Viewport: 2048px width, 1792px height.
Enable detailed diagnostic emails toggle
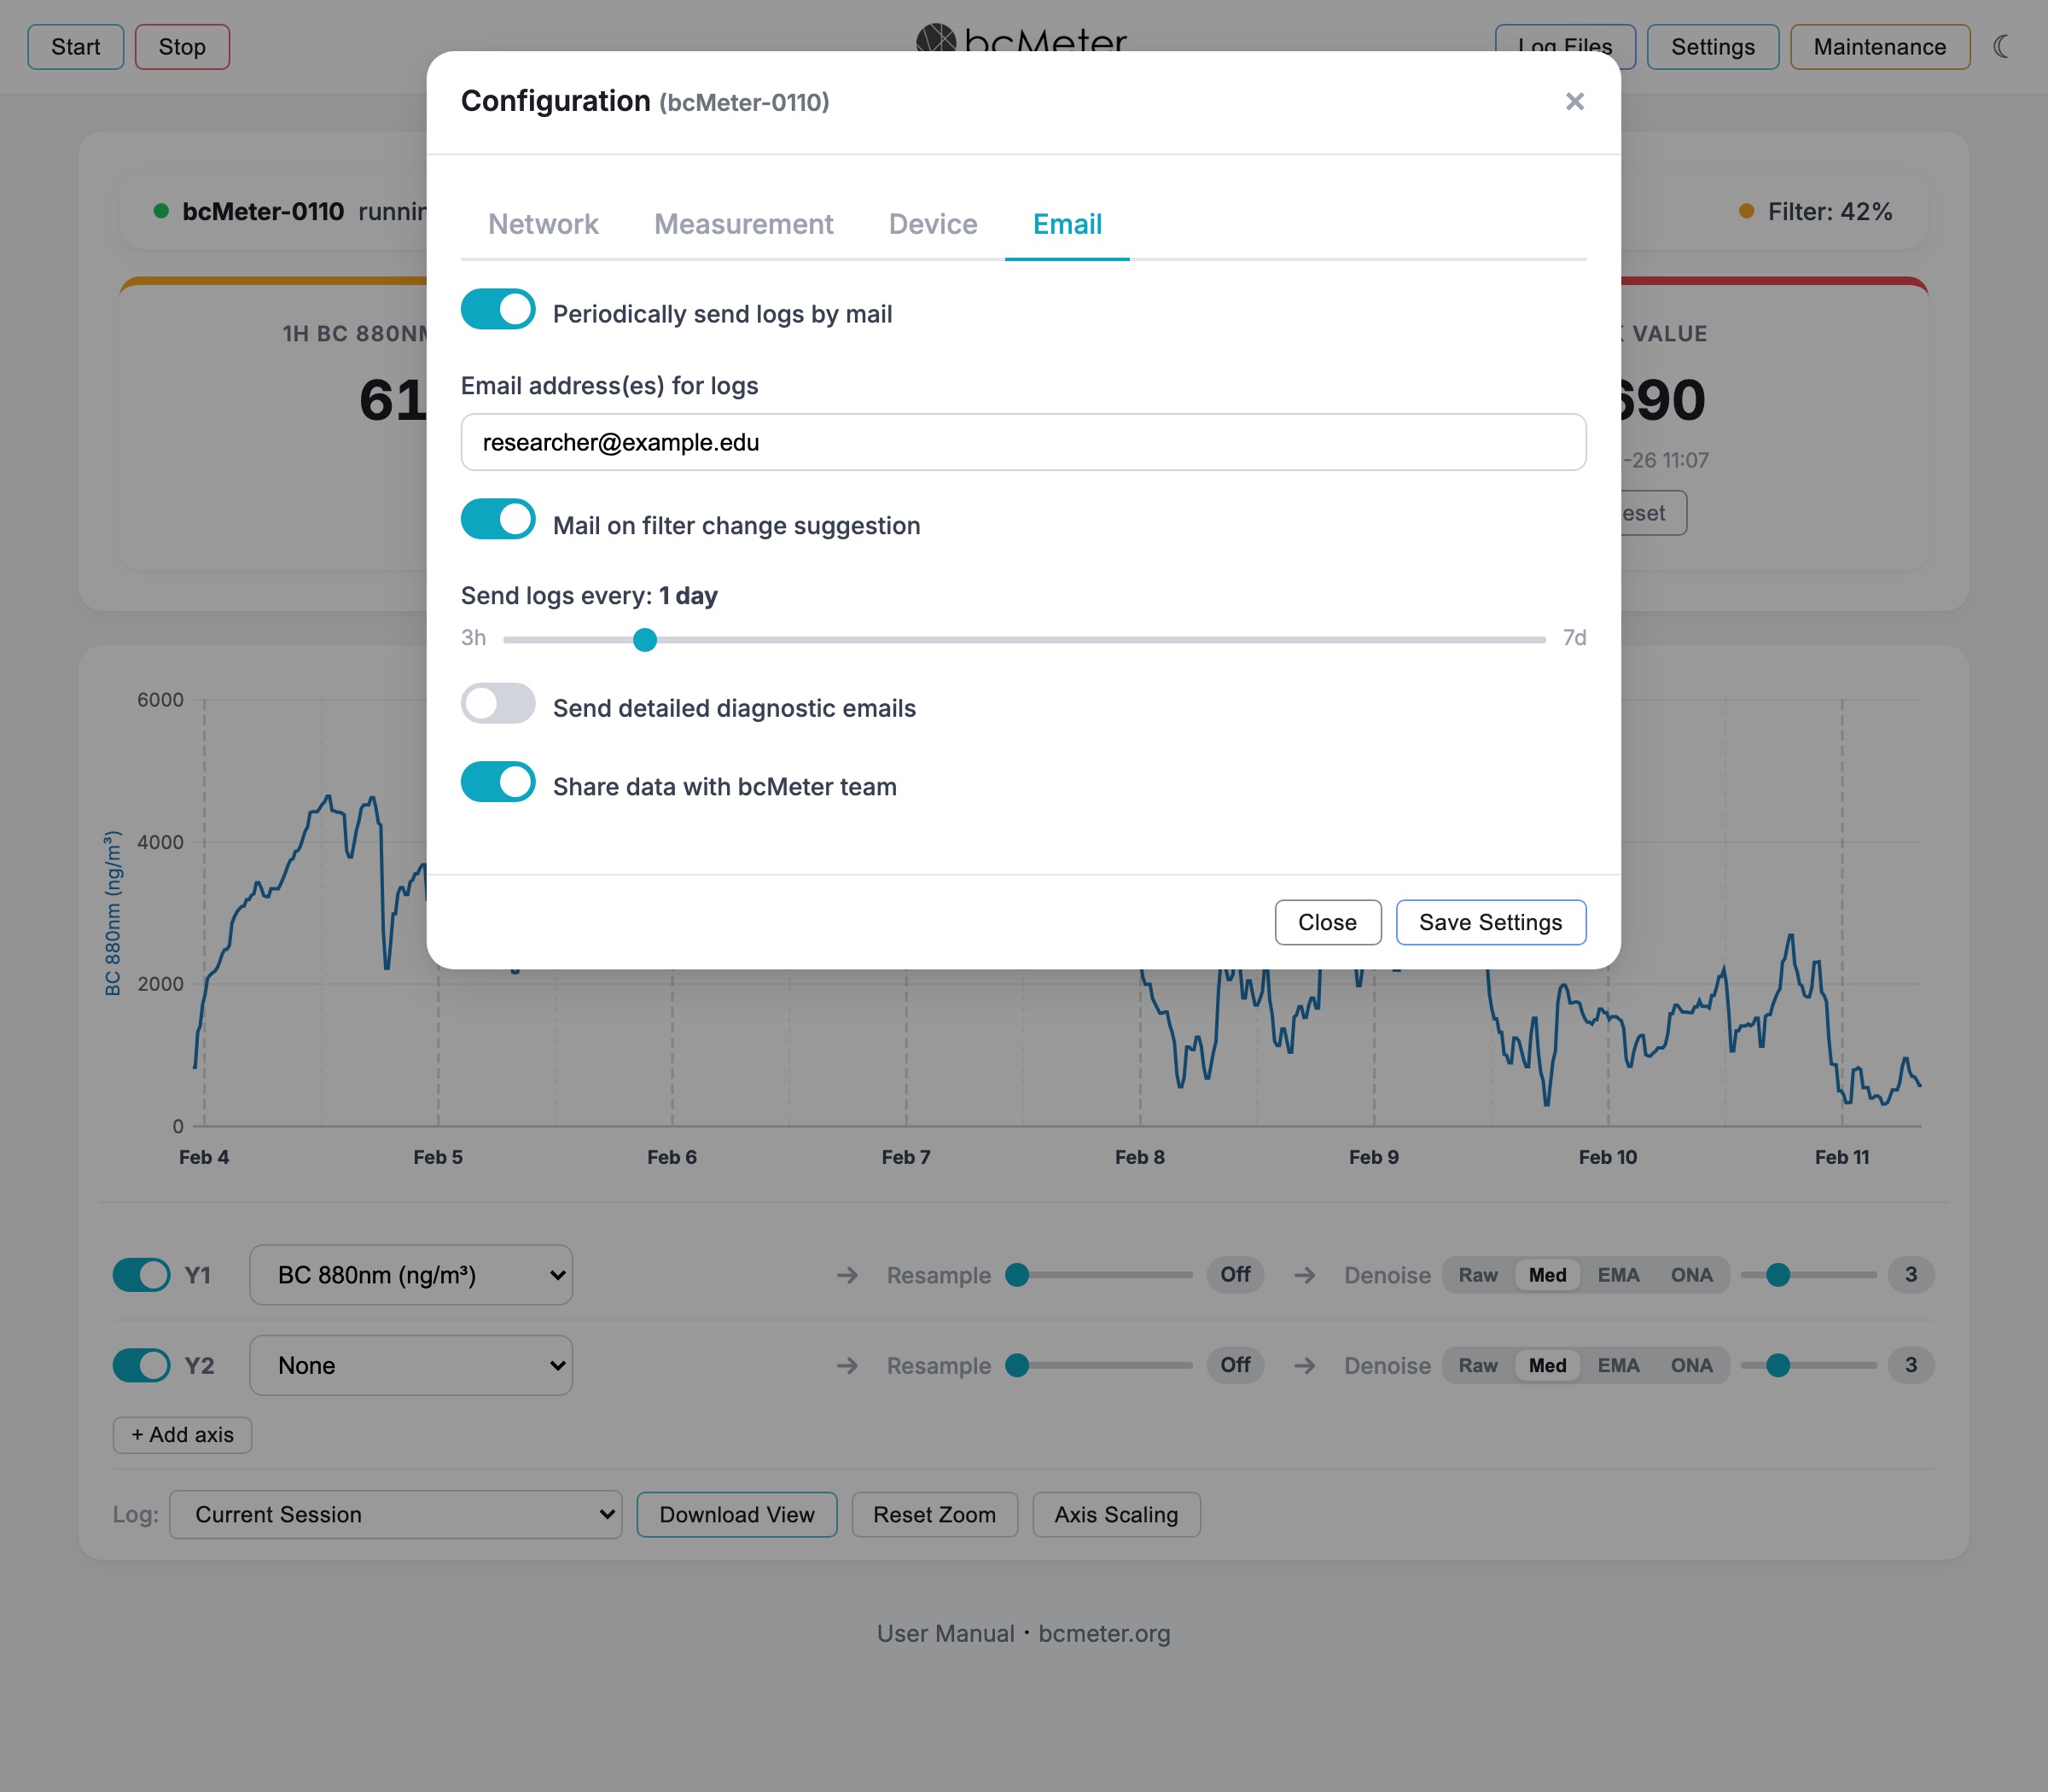coord(498,704)
